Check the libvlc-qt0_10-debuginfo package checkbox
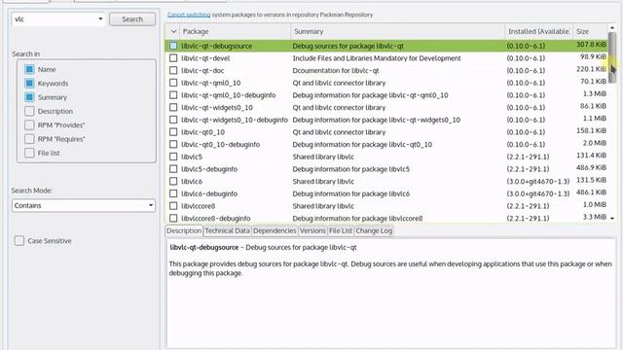623x350 pixels. click(x=173, y=144)
